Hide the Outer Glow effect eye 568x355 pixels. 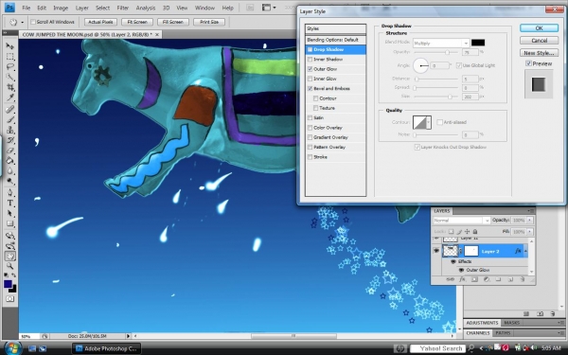(x=461, y=270)
